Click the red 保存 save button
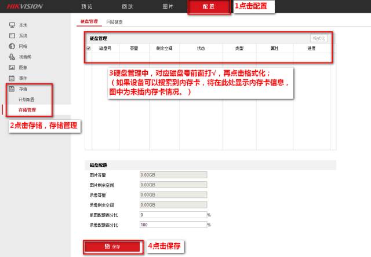The image size is (371, 257). [x=112, y=247]
